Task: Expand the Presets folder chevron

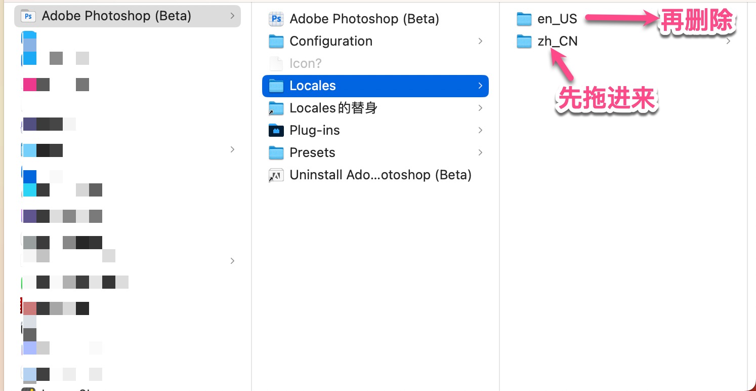Action: [x=480, y=152]
